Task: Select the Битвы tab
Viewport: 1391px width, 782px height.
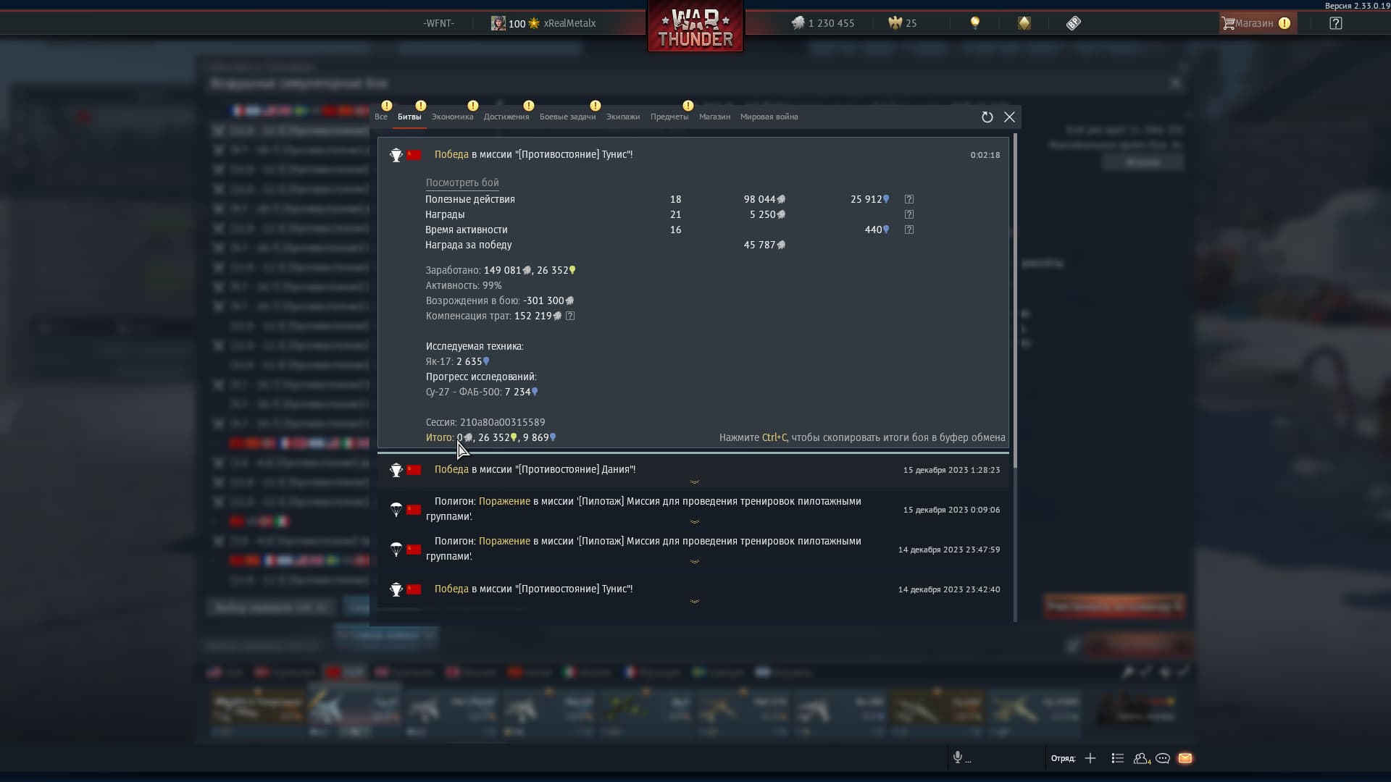Action: tap(409, 117)
